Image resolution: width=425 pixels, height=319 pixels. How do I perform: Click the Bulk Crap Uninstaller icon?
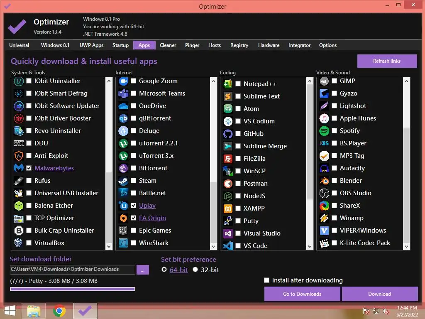tap(19, 231)
